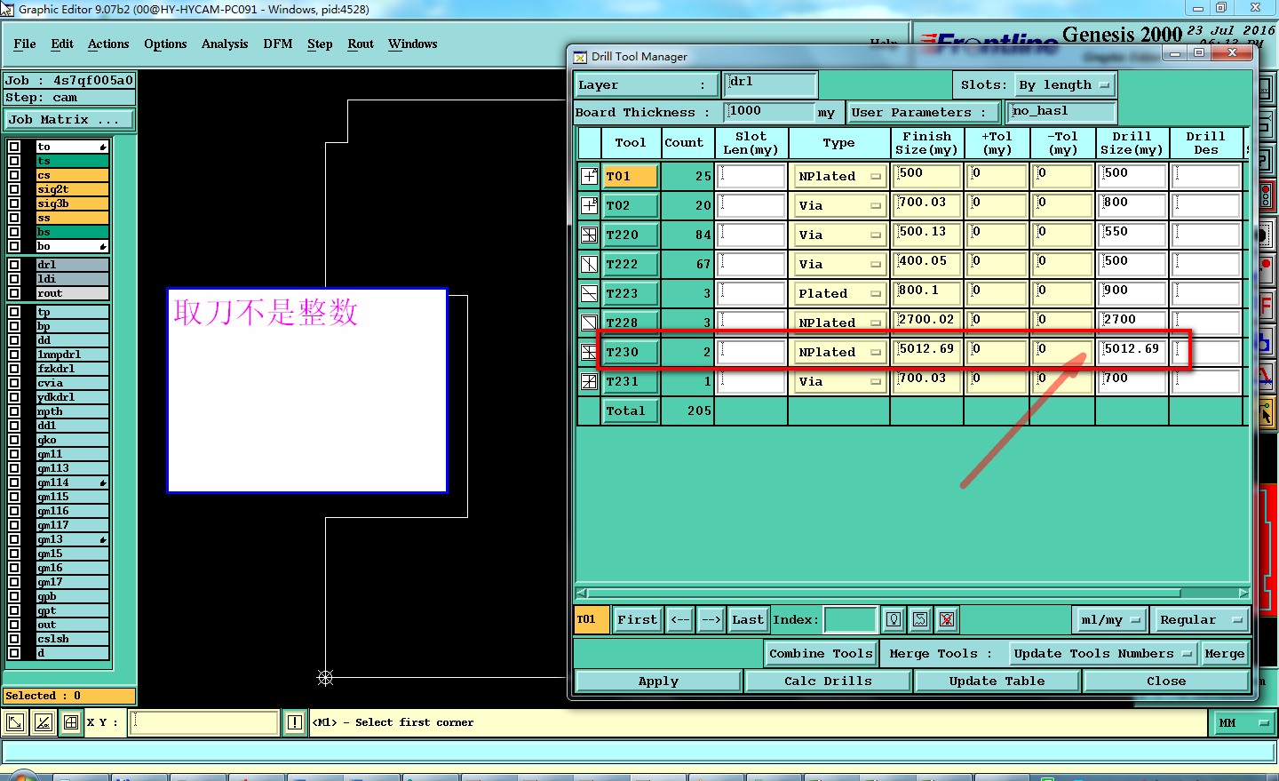This screenshot has height=781, width=1279.
Task: Toggle the 'cslsh' layer checkbox
Action: 14,639
